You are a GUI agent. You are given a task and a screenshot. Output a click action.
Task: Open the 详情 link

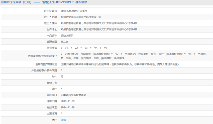click(63, 120)
